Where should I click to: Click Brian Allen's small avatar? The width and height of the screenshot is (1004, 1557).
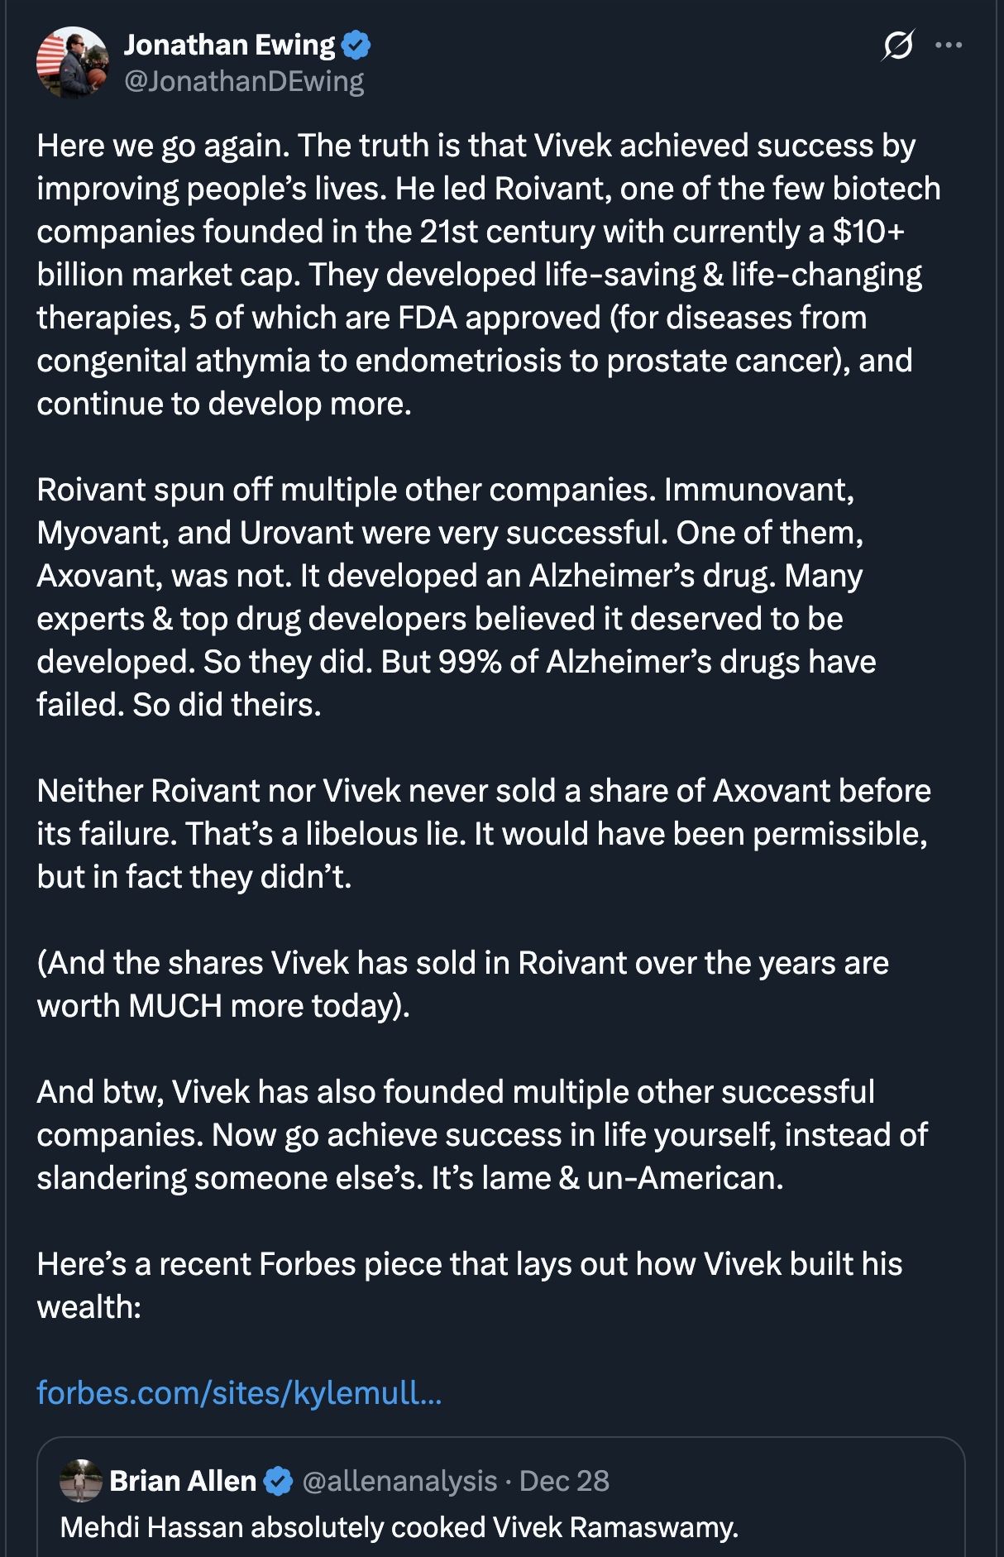tap(81, 1481)
